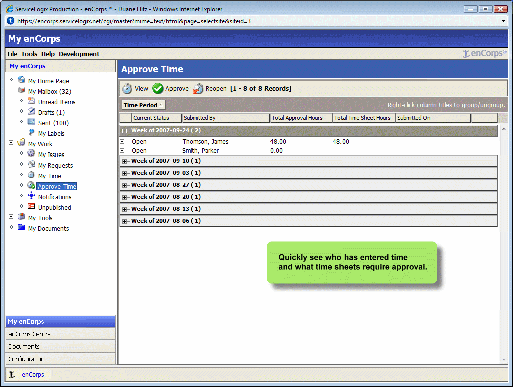
Task: Expand the Week of 2007-08-13 group
Action: click(x=125, y=209)
